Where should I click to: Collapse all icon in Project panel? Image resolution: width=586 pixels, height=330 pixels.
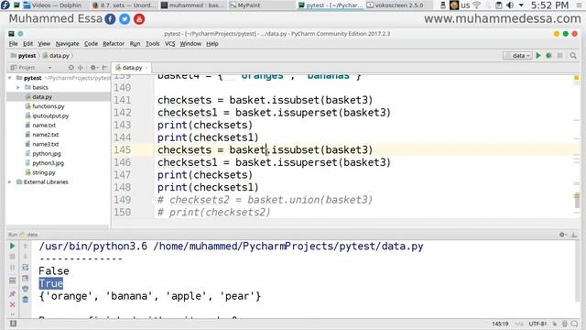tap(81, 68)
